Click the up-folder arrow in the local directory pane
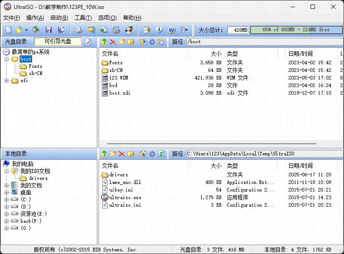The width and height of the screenshot is (344, 254). pos(104,154)
